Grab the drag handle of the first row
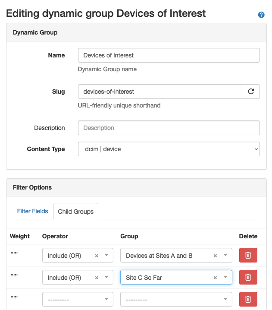This screenshot has height=310, width=272. [13, 253]
